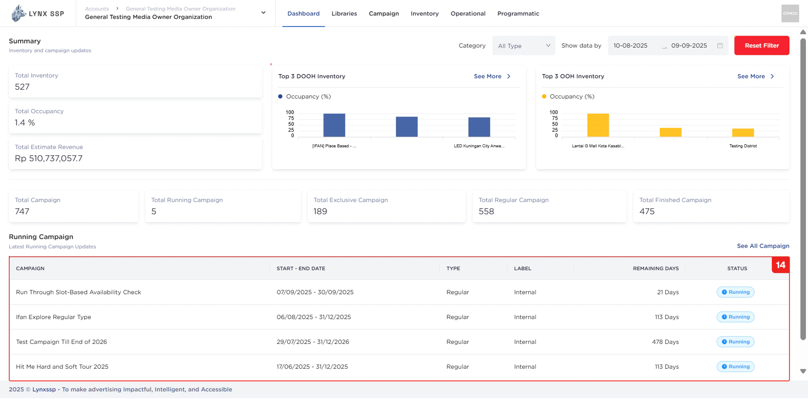Click the arrow chevron next to DOOH See More
Screen dimensions: 808x399
[509, 76]
